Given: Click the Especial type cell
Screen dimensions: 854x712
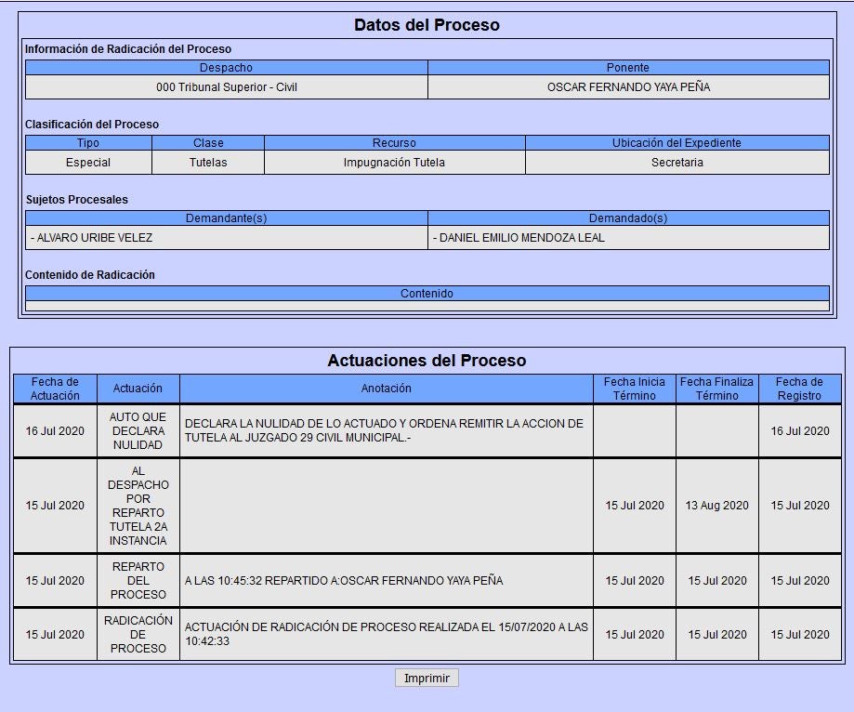Looking at the screenshot, I should point(88,163).
